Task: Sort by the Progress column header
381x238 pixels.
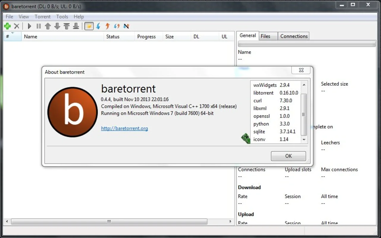Action: pyautogui.click(x=149, y=37)
